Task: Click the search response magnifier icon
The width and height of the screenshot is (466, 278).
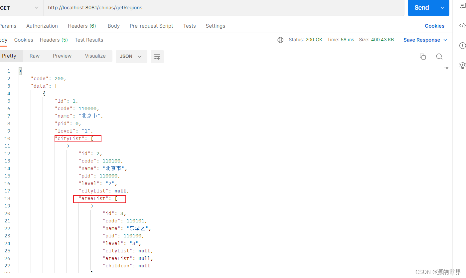Action: click(439, 57)
